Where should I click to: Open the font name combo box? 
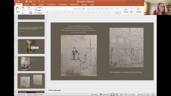point(56,8)
